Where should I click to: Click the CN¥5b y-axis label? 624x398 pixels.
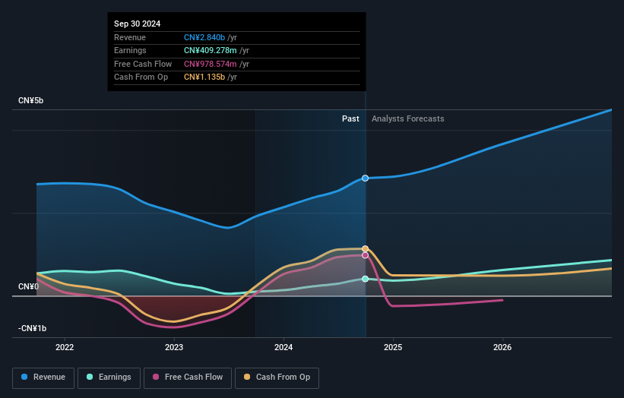pyautogui.click(x=30, y=100)
